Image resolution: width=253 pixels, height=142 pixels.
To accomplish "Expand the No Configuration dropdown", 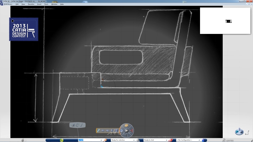I will coord(199,140).
